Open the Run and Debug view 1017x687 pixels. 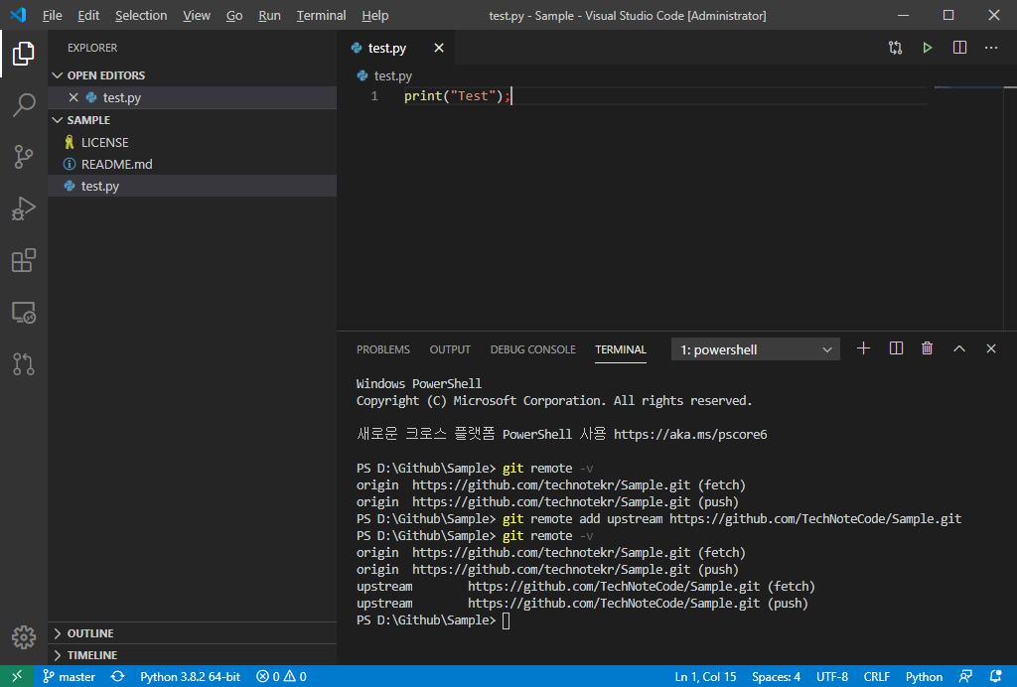click(x=24, y=208)
